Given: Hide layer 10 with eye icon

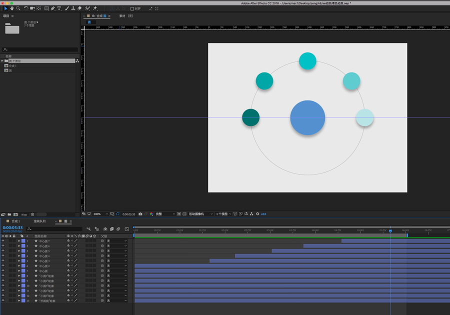Looking at the screenshot, I should 3,285.
